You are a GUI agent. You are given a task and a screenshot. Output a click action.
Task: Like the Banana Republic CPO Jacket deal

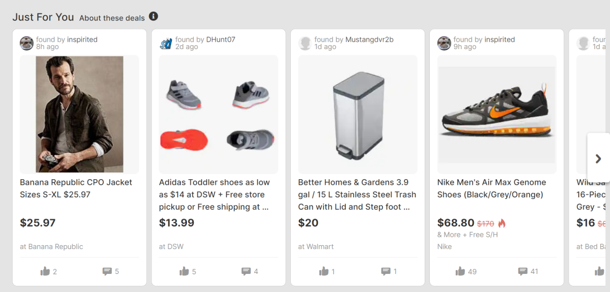(x=46, y=272)
